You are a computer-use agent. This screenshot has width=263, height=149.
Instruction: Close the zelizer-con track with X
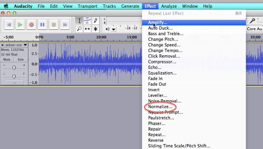(x=2, y=45)
